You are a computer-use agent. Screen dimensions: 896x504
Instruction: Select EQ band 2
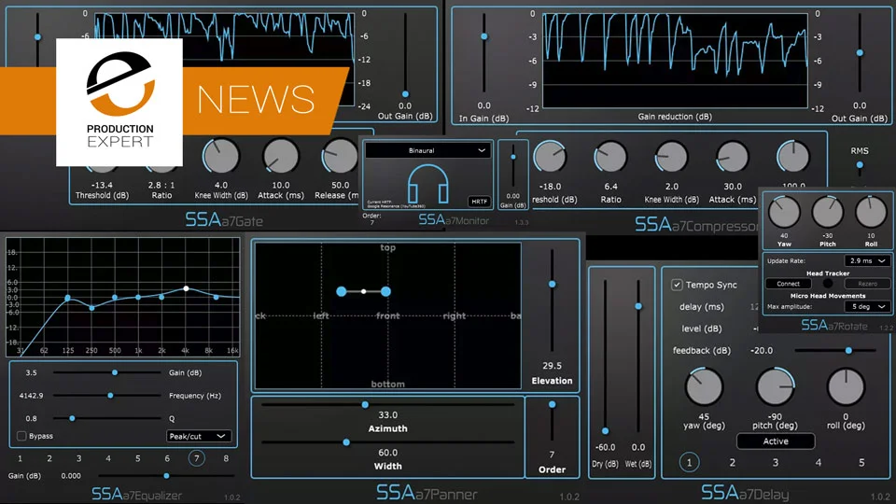[49, 458]
